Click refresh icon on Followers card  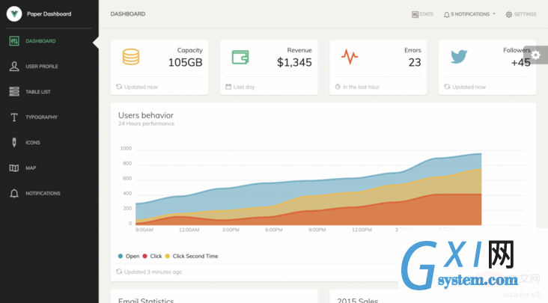(447, 87)
